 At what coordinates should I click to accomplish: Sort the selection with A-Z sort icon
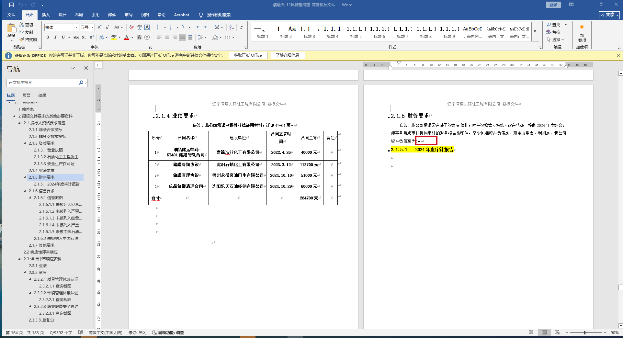tap(232, 27)
